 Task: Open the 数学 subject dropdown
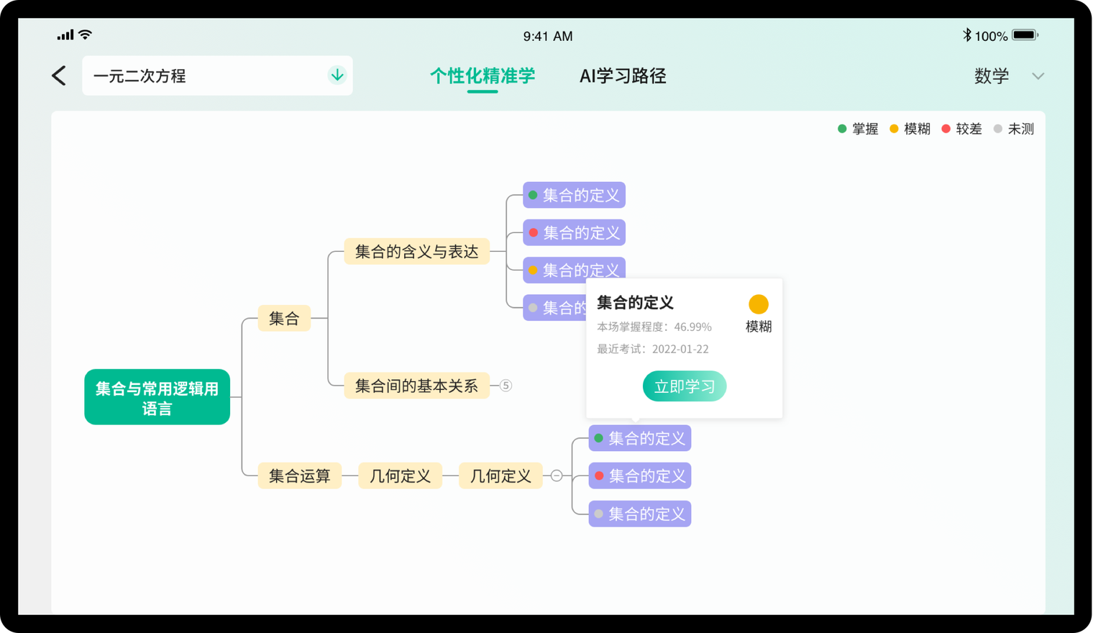click(1008, 76)
